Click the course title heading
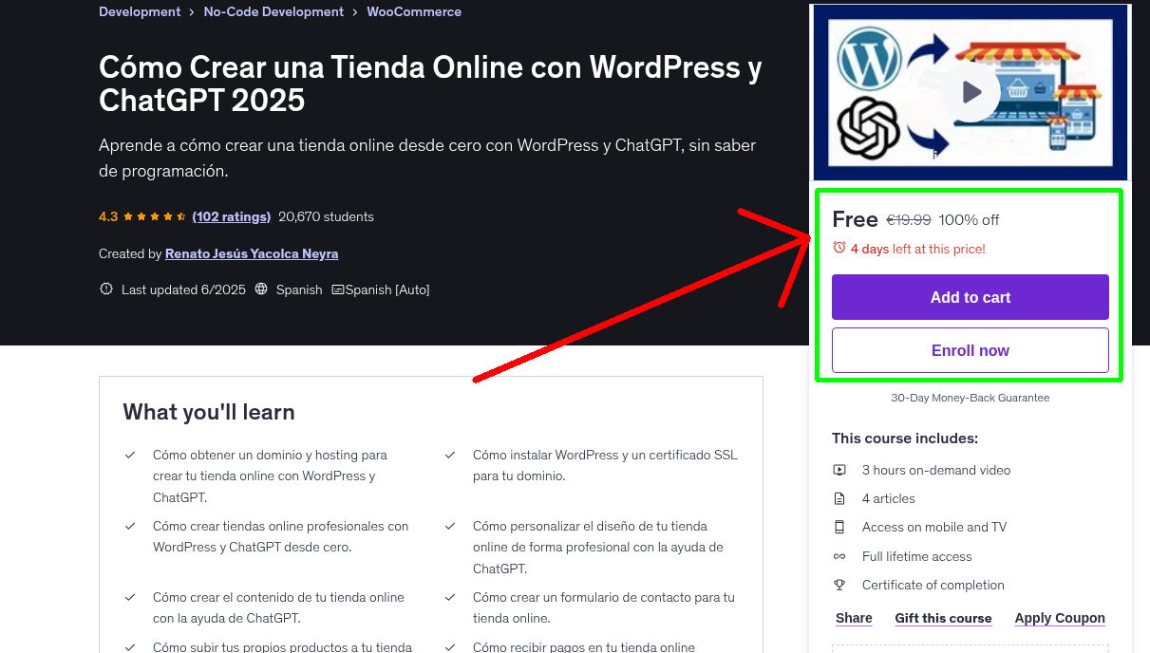Image resolution: width=1150 pixels, height=653 pixels. click(430, 84)
